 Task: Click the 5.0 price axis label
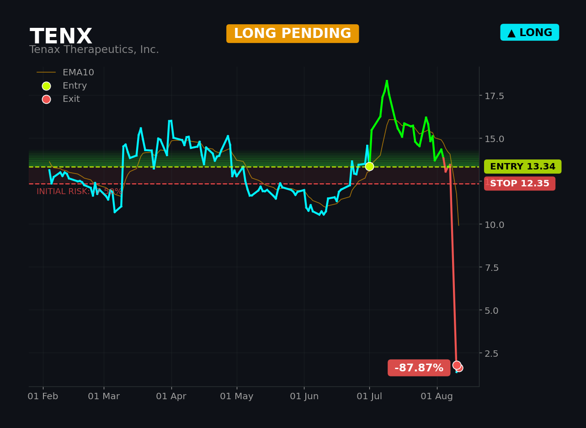pyautogui.click(x=492, y=311)
